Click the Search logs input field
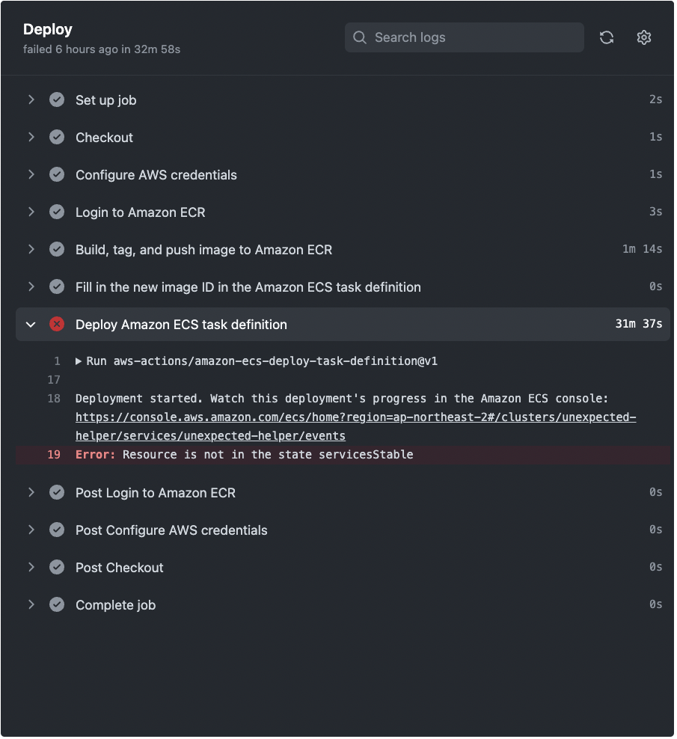The width and height of the screenshot is (677, 739). tap(466, 37)
